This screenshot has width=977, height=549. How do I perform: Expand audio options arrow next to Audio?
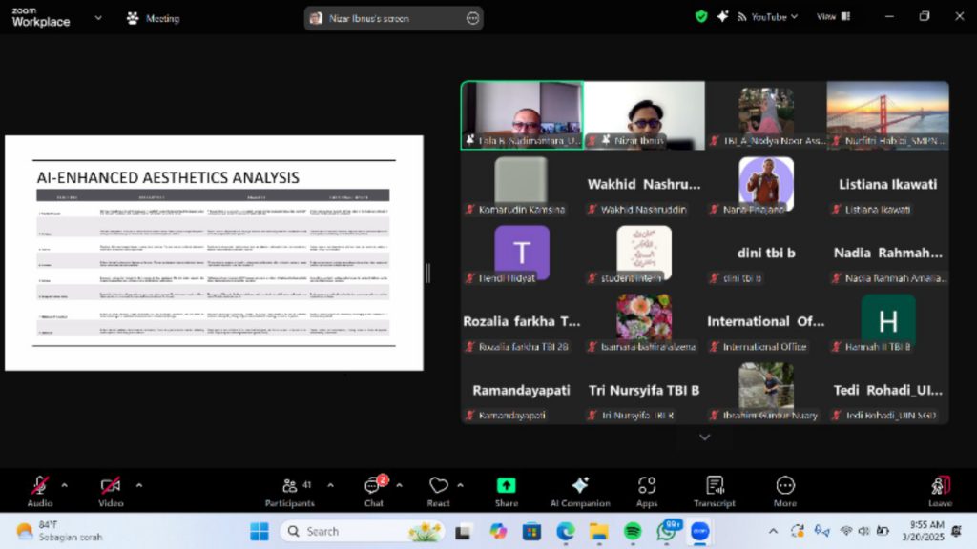click(x=64, y=485)
